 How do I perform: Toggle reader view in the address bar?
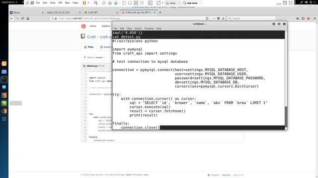coord(207,18)
